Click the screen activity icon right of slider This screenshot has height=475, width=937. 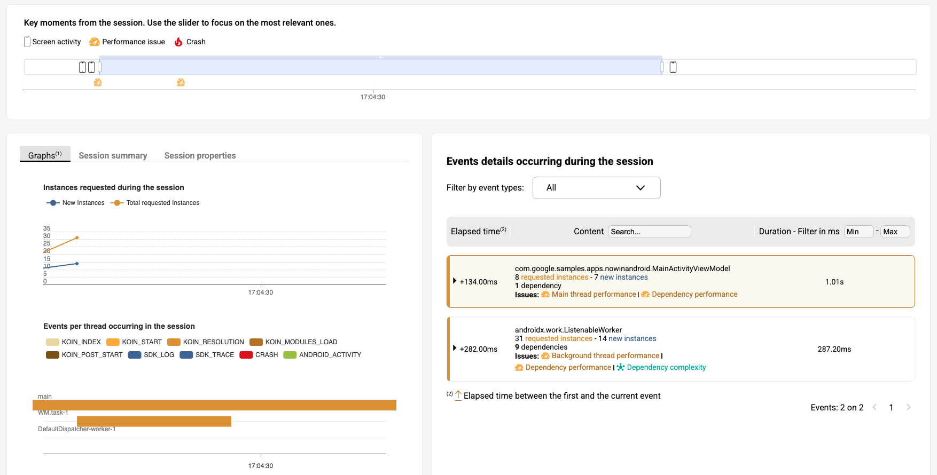[673, 67]
